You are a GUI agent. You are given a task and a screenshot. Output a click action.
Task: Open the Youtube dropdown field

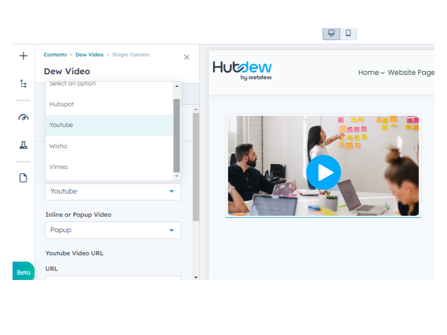113,191
